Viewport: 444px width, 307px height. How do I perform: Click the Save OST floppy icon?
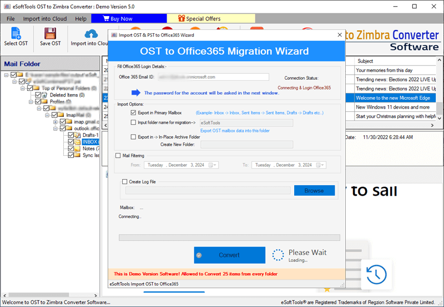(x=50, y=33)
